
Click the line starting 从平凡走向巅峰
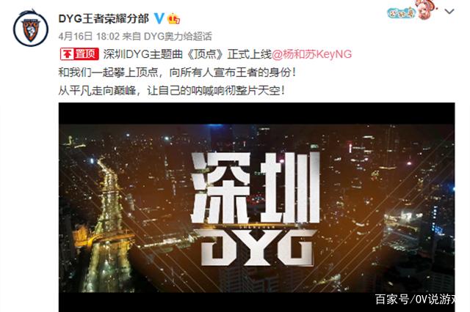click(x=171, y=91)
